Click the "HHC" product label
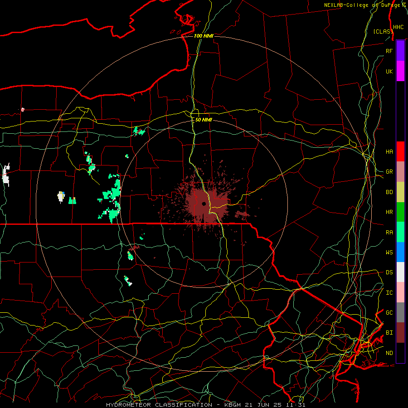The height and width of the screenshot is (408, 408). tap(398, 27)
